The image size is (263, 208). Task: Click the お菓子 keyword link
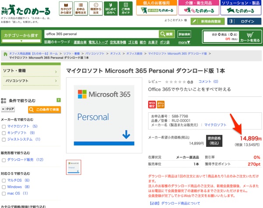[x=153, y=42]
